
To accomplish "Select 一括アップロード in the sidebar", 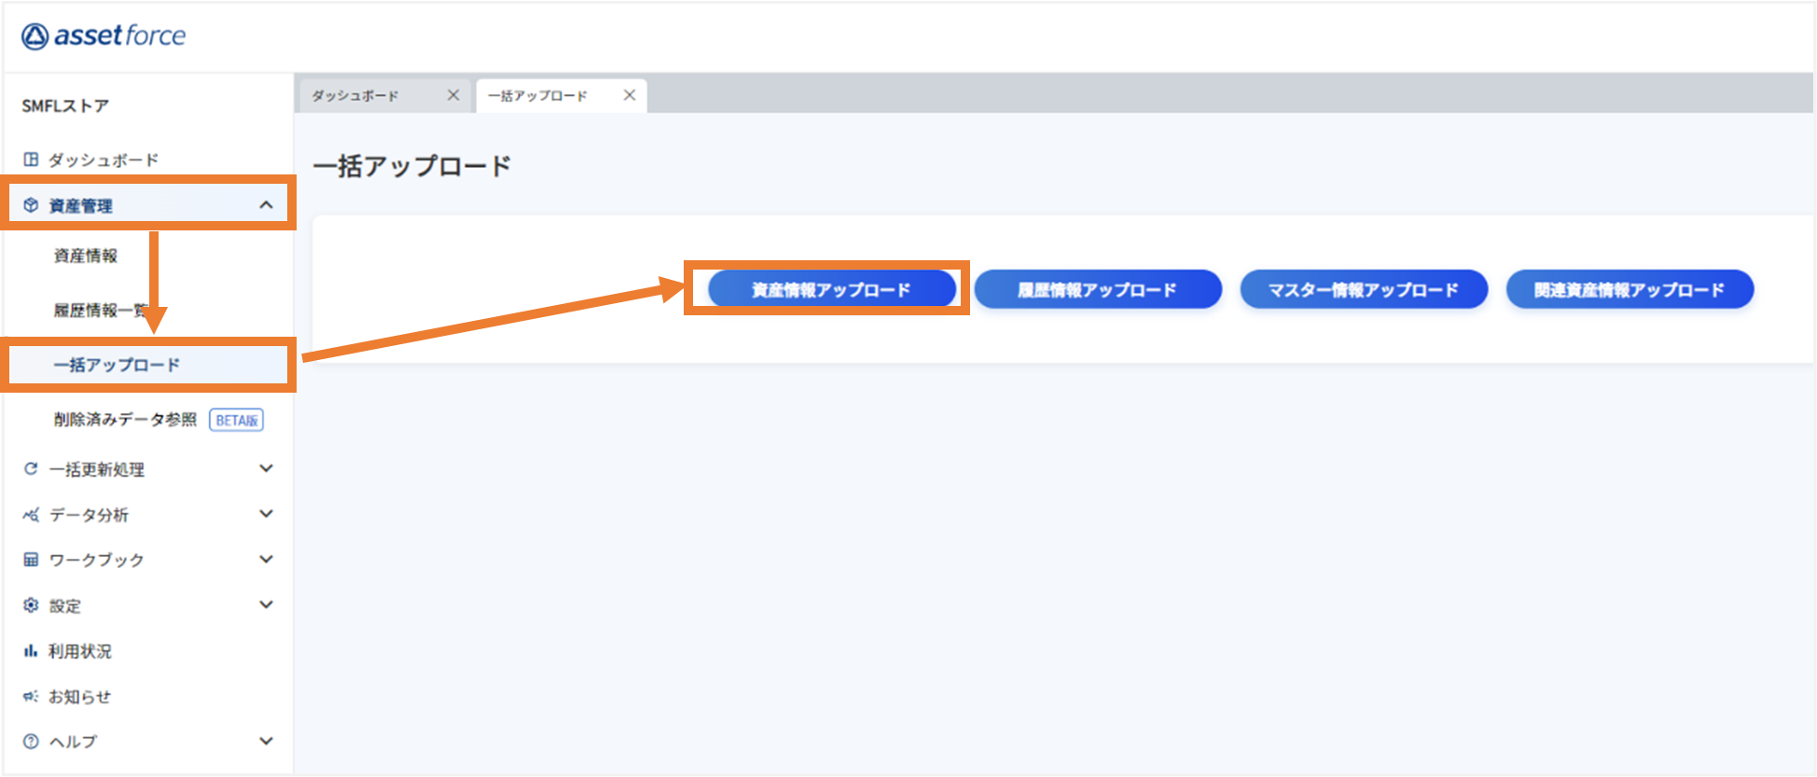I will tap(117, 365).
